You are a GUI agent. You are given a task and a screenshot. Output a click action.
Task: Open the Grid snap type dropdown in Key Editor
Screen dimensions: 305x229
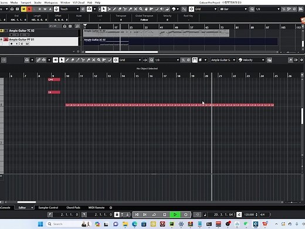click(130, 60)
